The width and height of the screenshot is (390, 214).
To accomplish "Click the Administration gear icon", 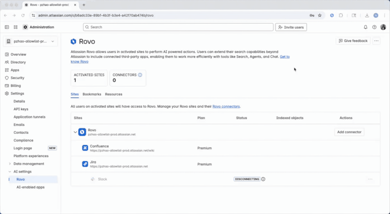I will (25, 27).
